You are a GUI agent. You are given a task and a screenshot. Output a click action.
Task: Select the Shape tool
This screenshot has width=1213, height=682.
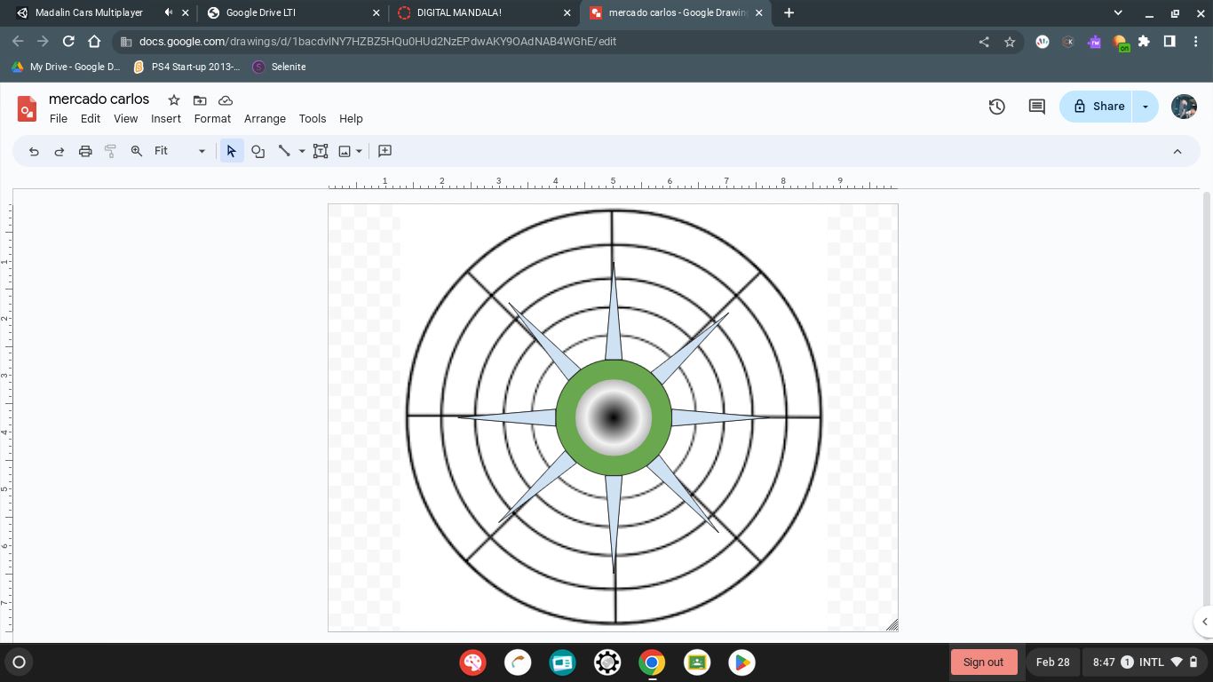tap(258, 151)
